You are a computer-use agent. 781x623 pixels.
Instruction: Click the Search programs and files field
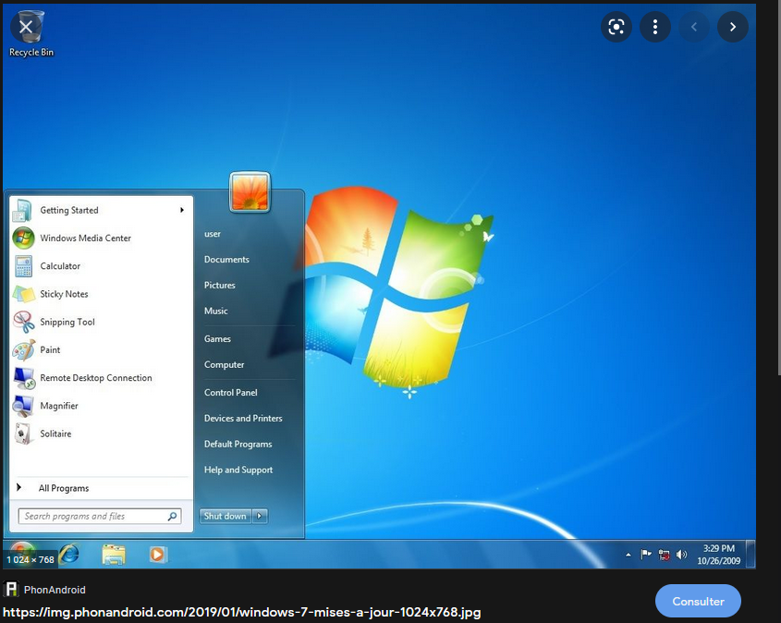tap(92, 517)
